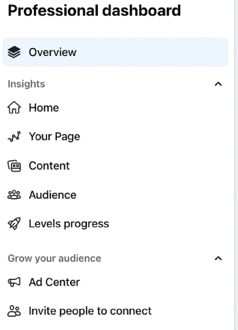This screenshot has width=238, height=330.
Task: Open the Levels progress text entry
Action: click(x=69, y=224)
